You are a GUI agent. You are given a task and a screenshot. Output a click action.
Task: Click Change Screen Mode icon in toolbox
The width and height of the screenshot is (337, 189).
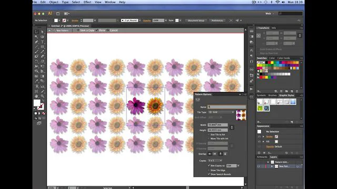[39, 123]
